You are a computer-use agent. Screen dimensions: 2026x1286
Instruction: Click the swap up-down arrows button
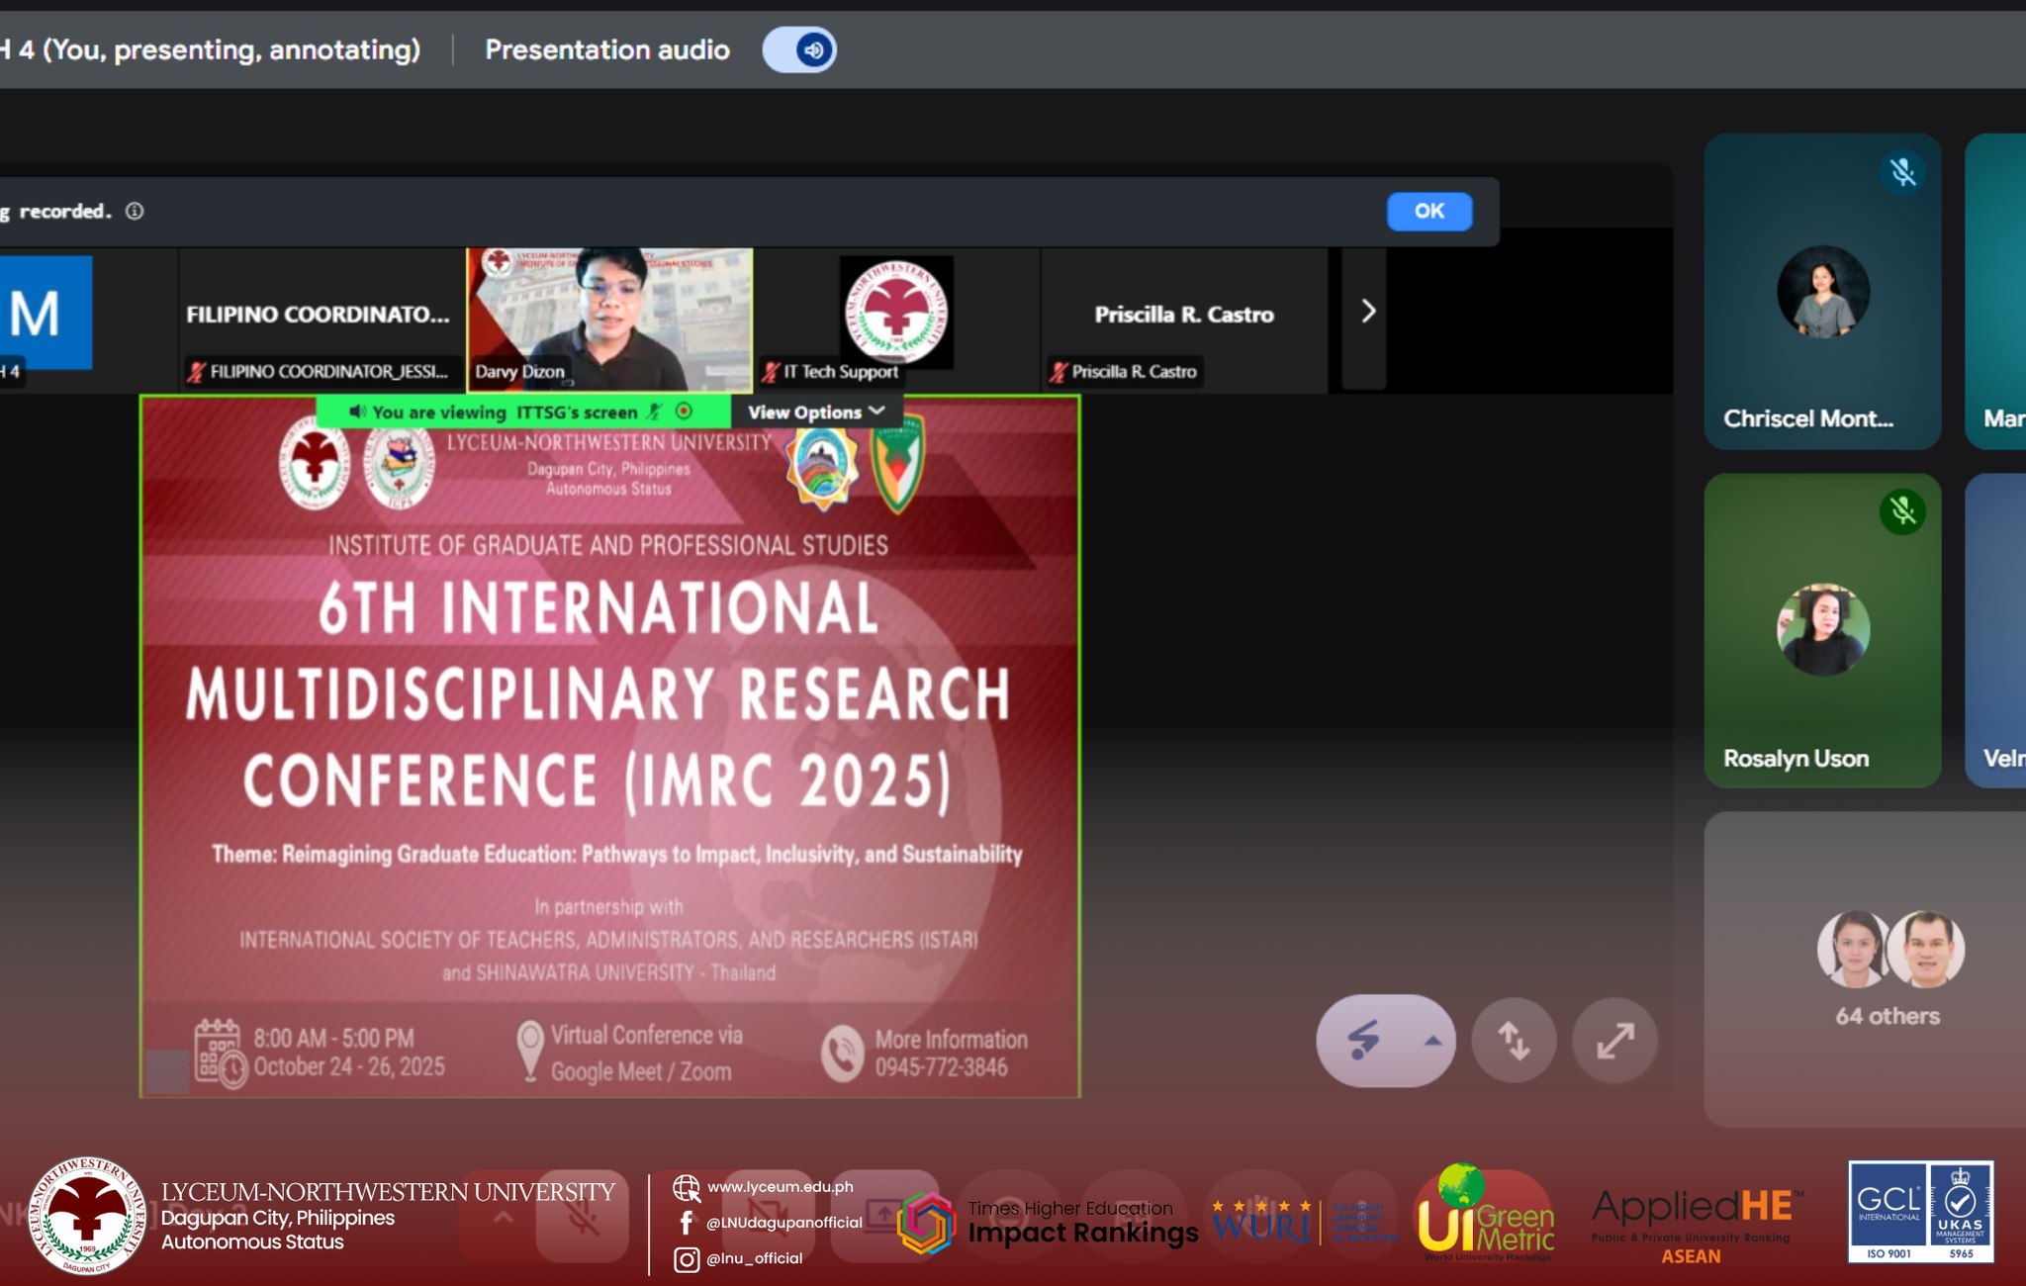coord(1514,1041)
